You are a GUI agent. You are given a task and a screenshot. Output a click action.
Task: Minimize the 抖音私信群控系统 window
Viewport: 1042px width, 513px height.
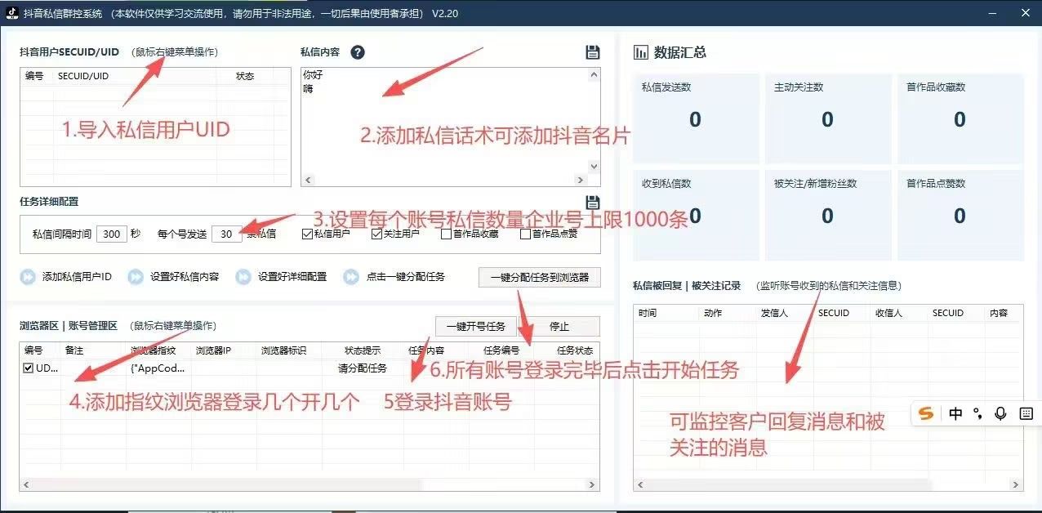pos(992,14)
